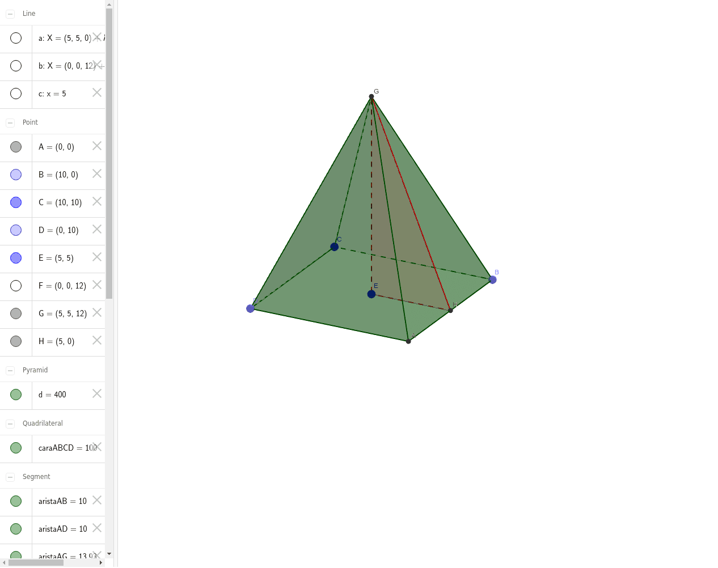Toggle visibility of caraABCD quadrilateral

coord(16,448)
